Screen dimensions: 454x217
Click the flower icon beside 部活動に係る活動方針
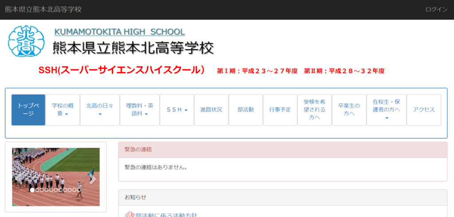point(129,215)
